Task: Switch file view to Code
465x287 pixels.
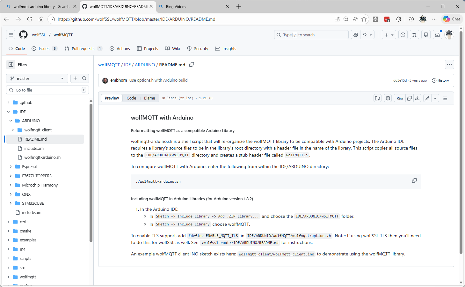Action: click(x=131, y=98)
